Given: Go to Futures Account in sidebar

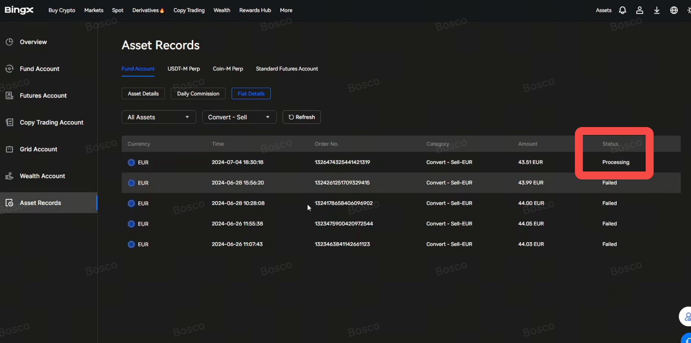Looking at the screenshot, I should [x=43, y=96].
